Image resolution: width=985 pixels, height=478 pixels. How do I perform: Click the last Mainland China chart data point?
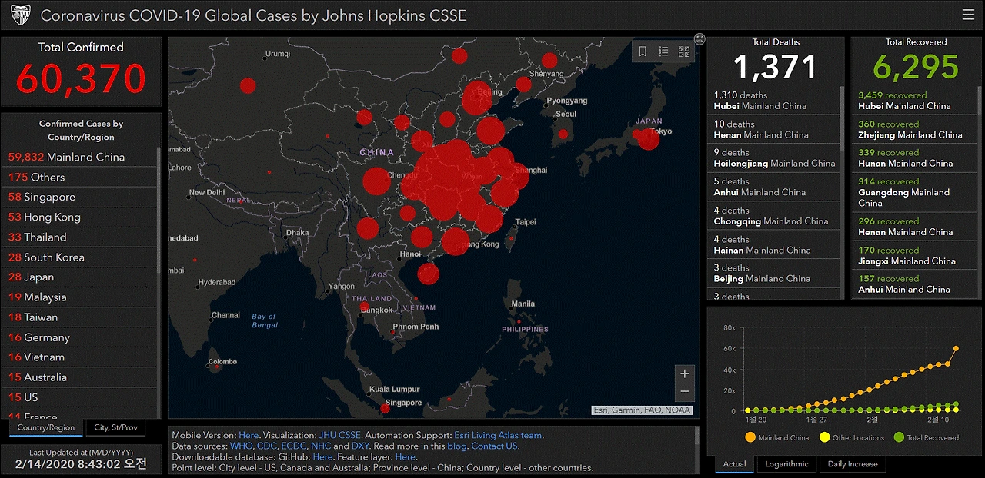point(956,348)
